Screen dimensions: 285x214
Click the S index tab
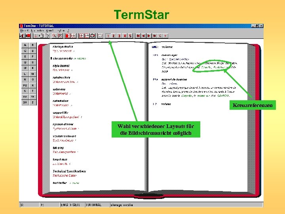coord(25,91)
